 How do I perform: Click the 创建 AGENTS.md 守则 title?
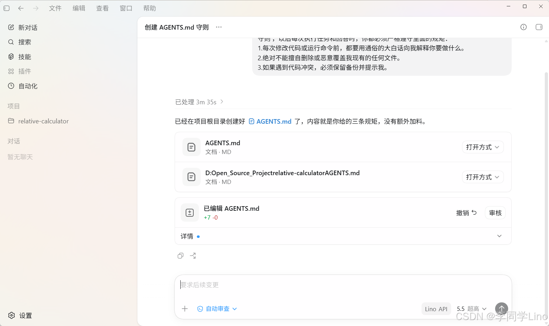(176, 27)
